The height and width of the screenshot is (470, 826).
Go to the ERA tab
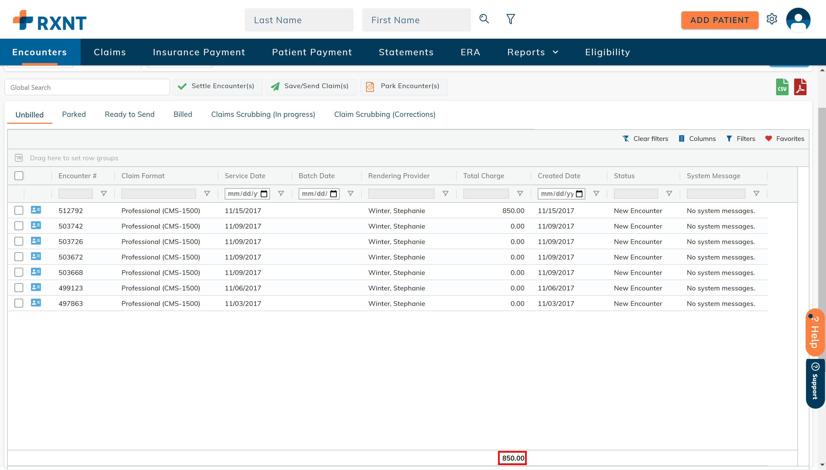470,52
